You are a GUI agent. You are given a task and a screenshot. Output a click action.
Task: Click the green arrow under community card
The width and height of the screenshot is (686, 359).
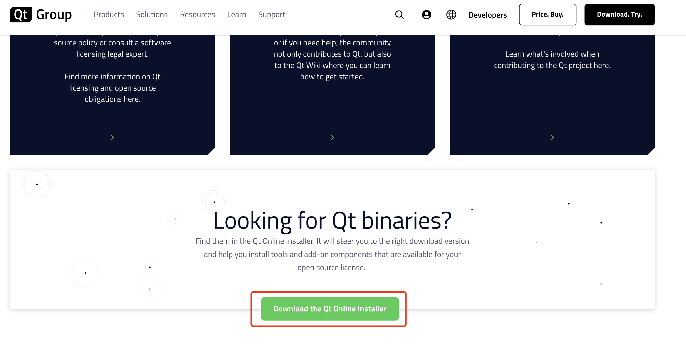(x=332, y=137)
